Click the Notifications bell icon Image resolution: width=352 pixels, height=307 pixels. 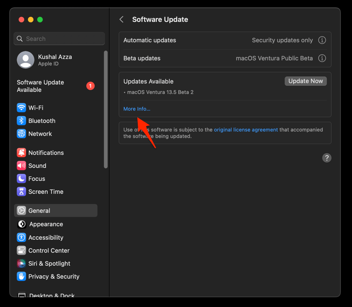coord(21,153)
